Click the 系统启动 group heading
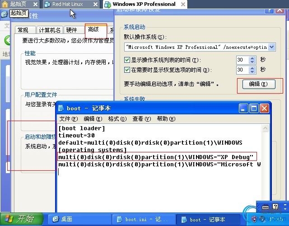 [x=135, y=27]
